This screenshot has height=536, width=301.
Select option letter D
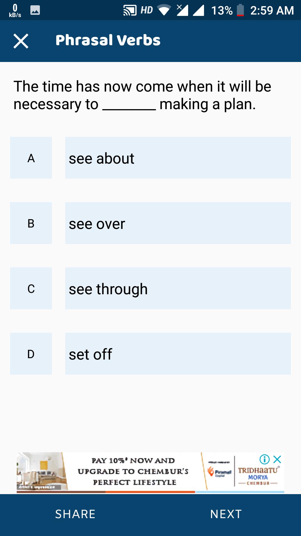click(x=31, y=354)
